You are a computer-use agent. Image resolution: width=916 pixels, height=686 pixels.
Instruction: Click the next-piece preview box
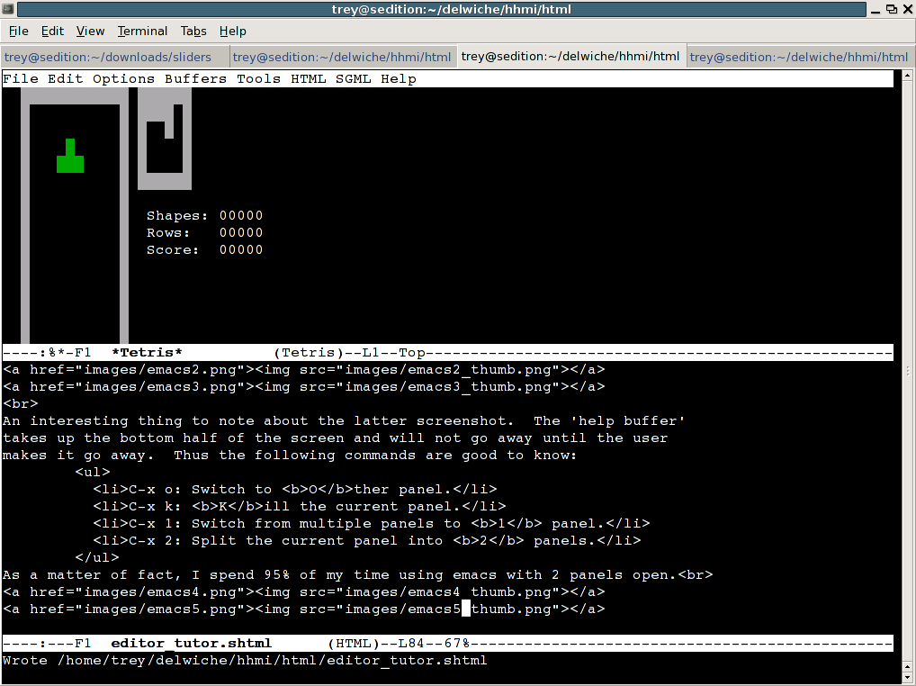pyautogui.click(x=164, y=139)
